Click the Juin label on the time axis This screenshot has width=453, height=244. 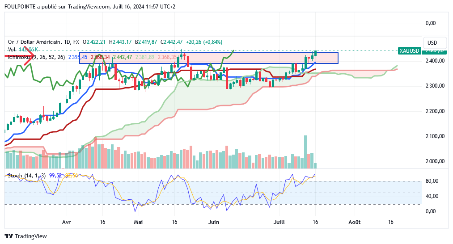point(214,222)
